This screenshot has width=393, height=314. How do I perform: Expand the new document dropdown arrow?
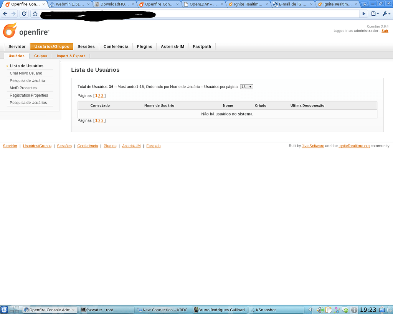(x=378, y=14)
